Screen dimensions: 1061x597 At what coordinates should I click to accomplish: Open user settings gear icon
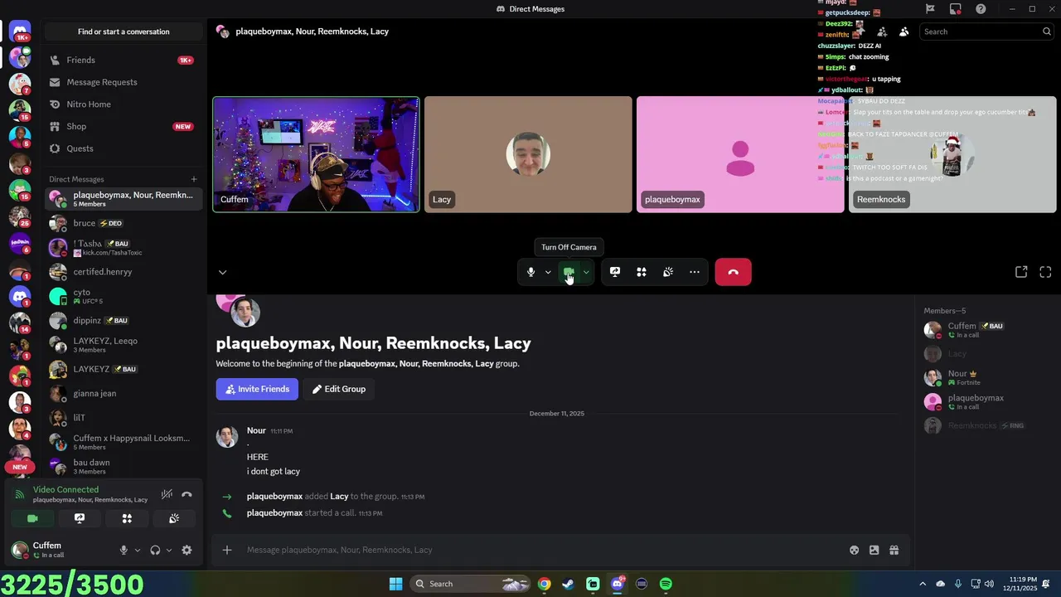click(x=187, y=550)
